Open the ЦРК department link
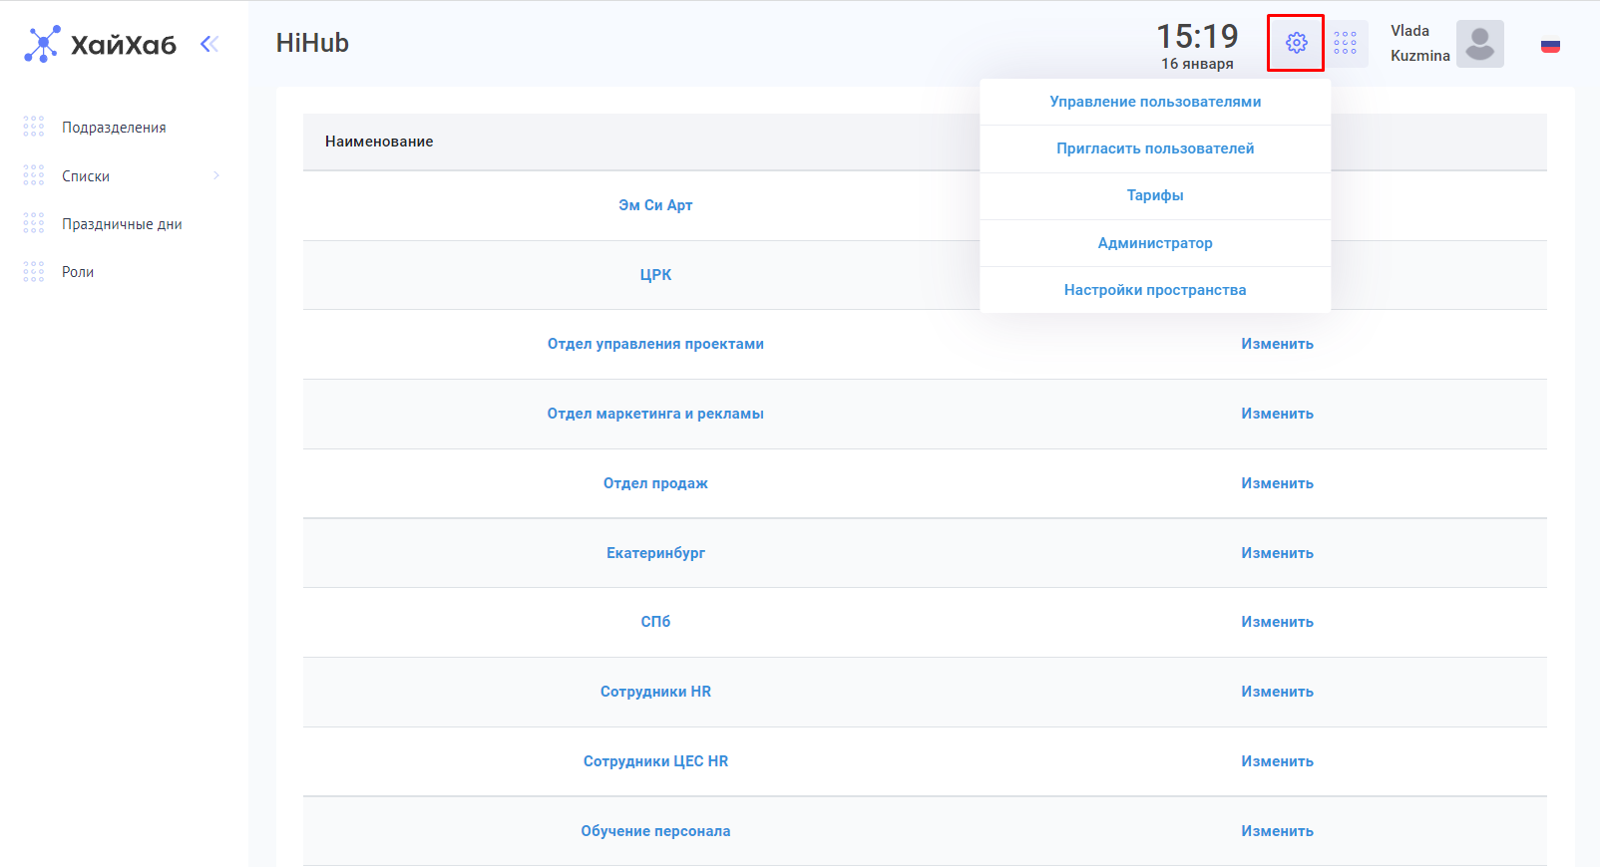 pos(655,275)
